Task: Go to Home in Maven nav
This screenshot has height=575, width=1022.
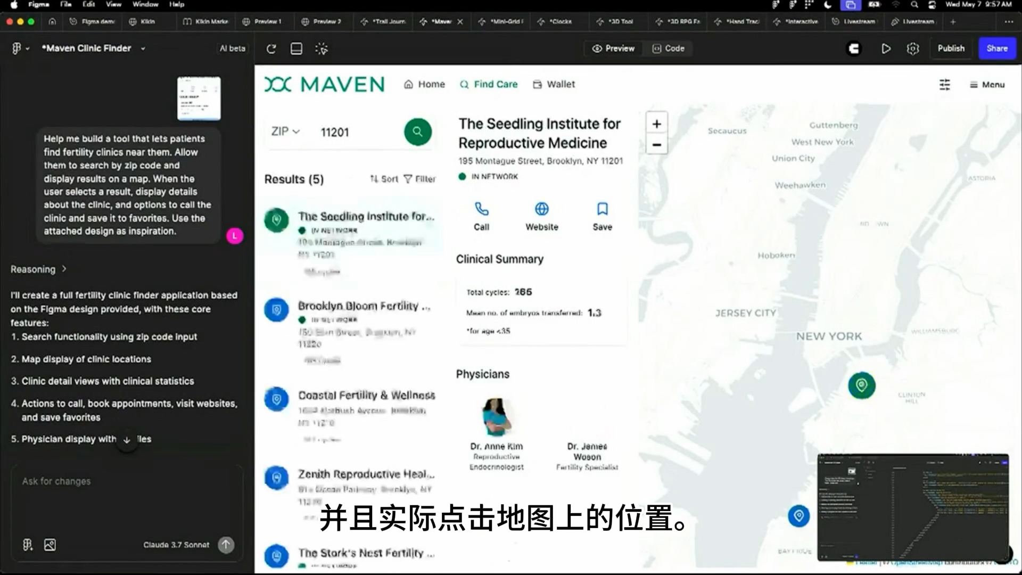Action: [x=424, y=84]
